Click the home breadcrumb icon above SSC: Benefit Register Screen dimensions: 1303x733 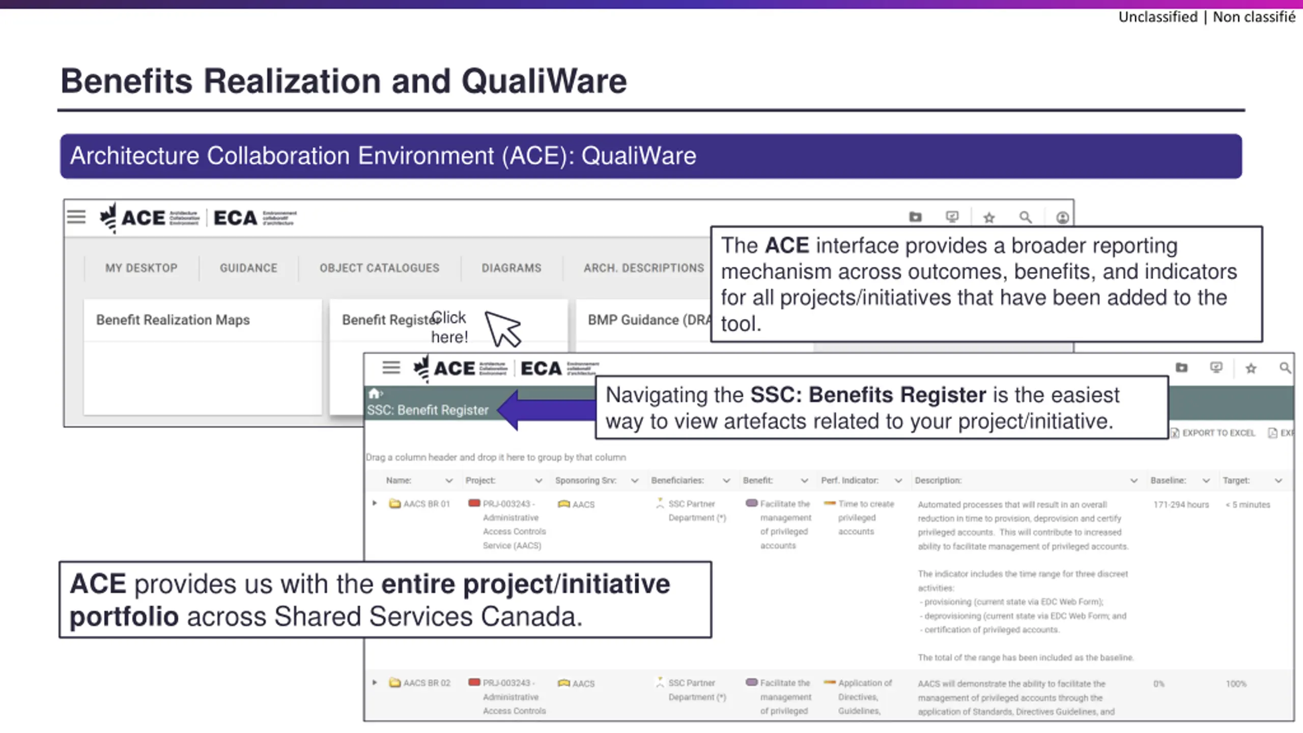click(374, 393)
